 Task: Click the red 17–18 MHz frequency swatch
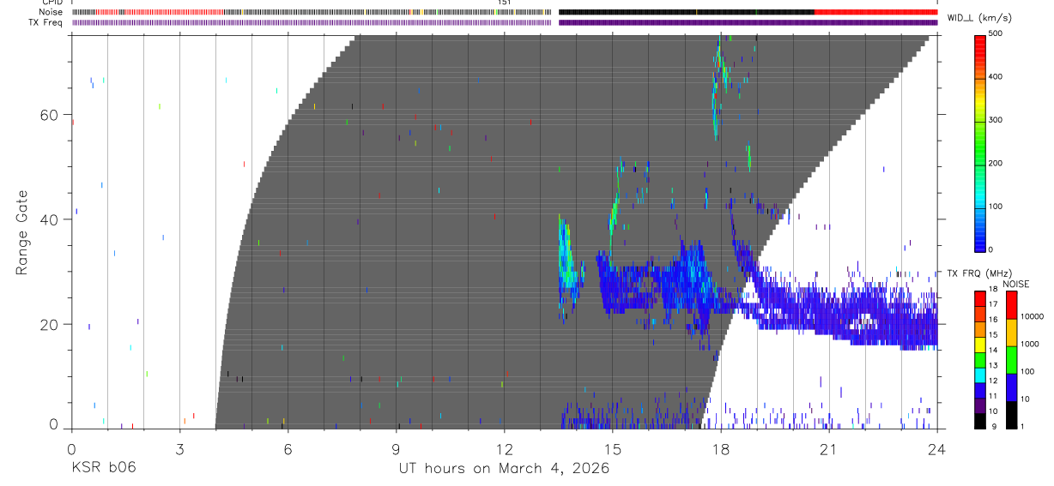pyautogui.click(x=980, y=299)
